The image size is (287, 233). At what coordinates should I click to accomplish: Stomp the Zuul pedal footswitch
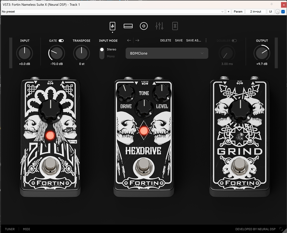click(50, 166)
